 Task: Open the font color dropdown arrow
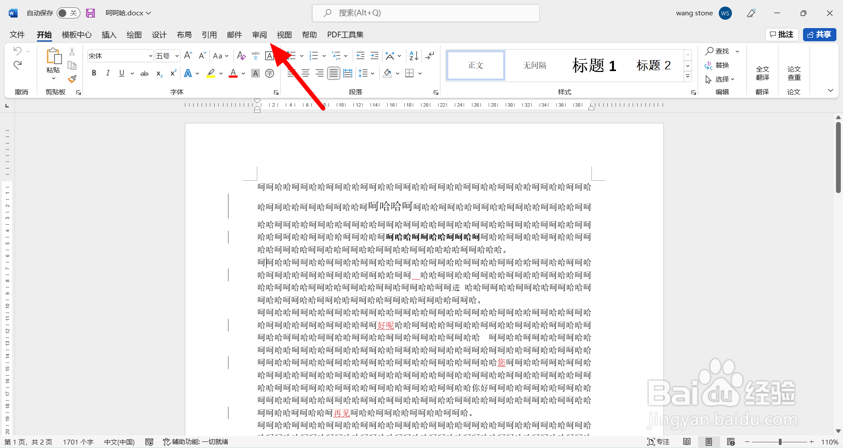coord(243,73)
